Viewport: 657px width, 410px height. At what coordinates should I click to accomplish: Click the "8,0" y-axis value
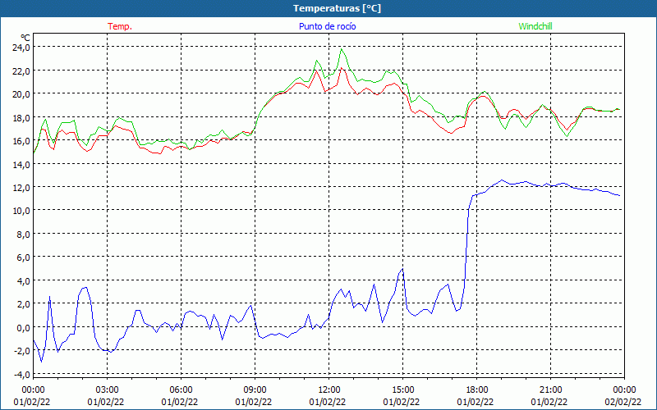pos(23,234)
